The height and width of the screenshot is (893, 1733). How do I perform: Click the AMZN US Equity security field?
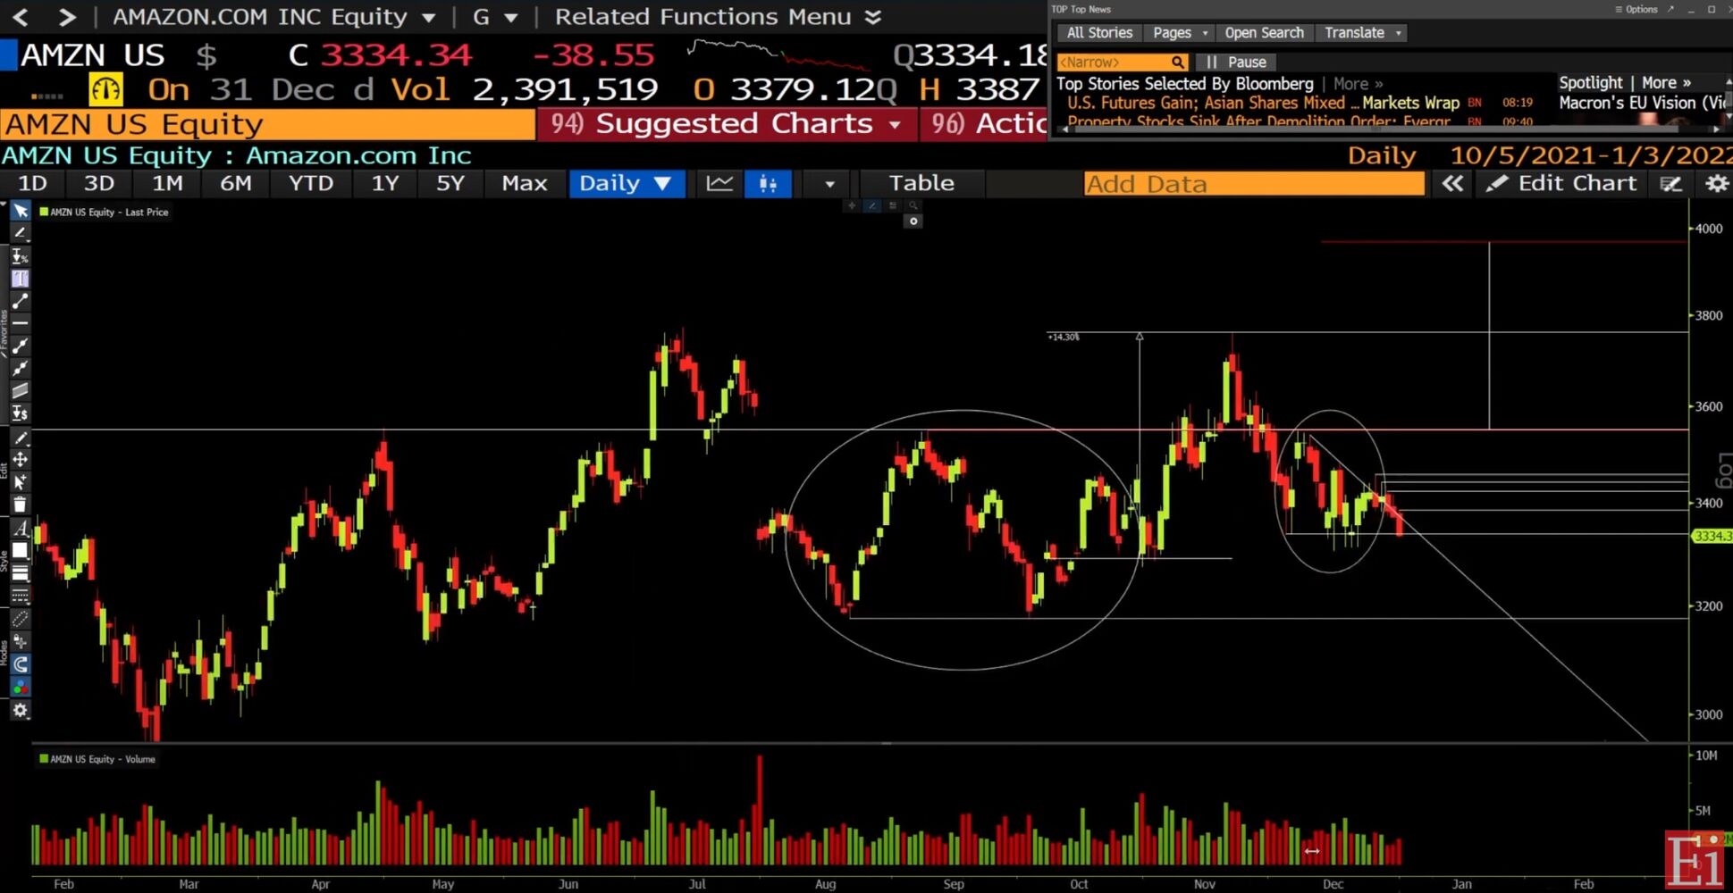[267, 124]
